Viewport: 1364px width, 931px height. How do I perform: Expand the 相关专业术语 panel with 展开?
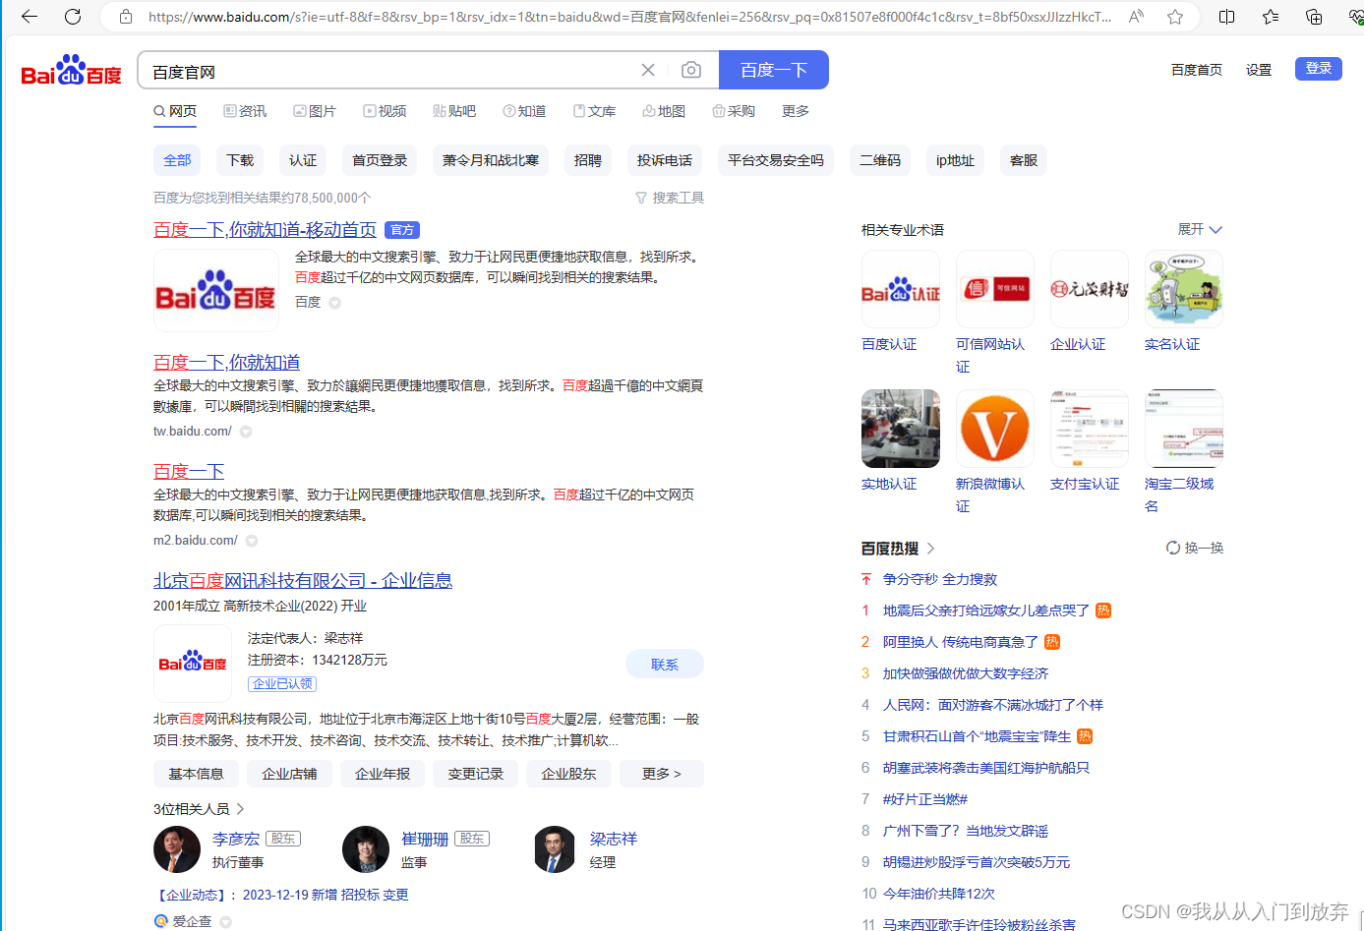1200,229
